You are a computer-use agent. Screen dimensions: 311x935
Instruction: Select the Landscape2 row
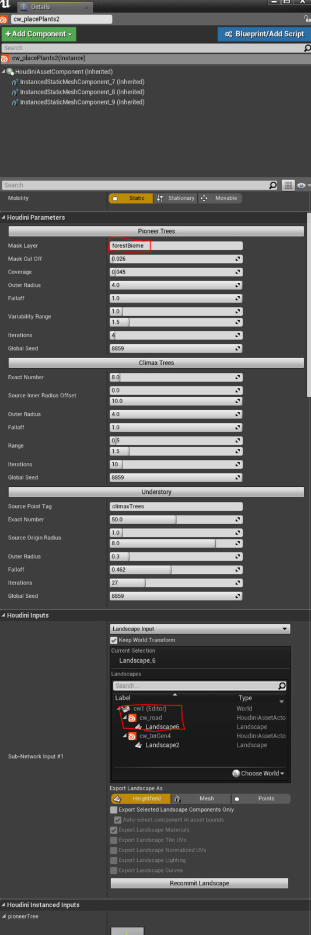click(x=200, y=745)
